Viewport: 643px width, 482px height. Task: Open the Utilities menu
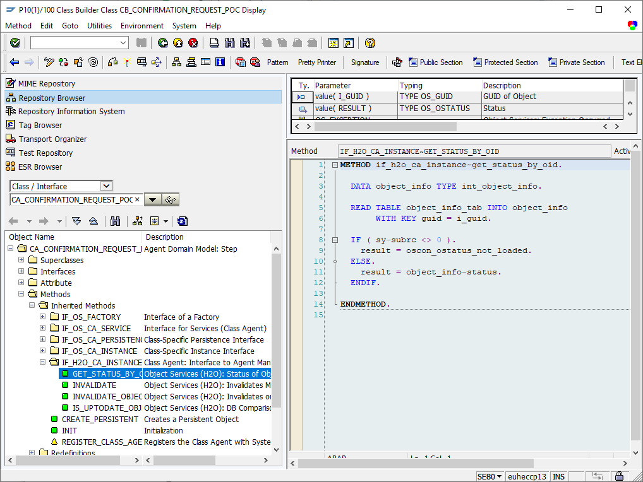(99, 25)
